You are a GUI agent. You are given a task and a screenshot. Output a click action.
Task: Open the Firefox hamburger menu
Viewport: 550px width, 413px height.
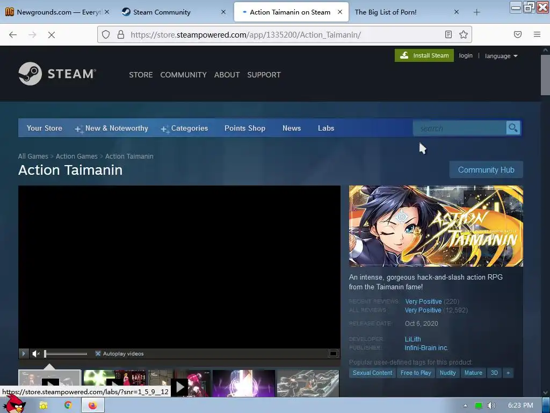tap(537, 34)
